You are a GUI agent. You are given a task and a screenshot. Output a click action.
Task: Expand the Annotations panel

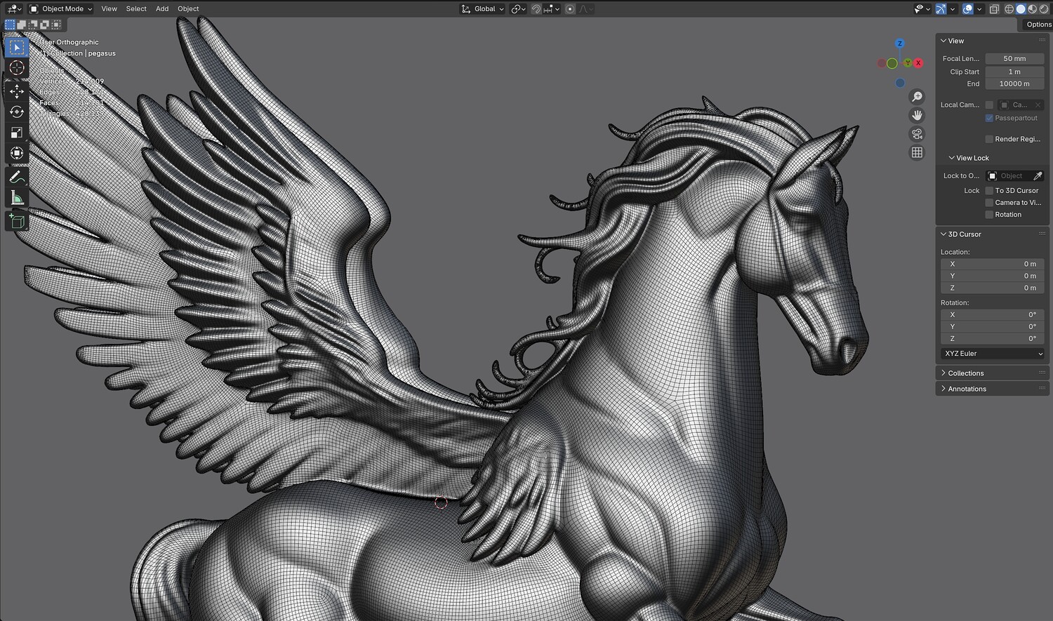pos(943,389)
